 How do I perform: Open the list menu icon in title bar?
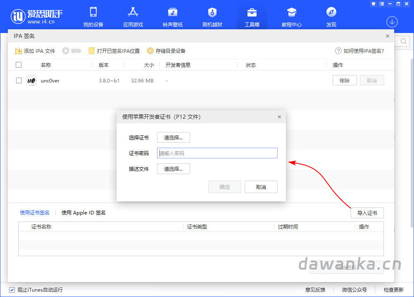381,4
